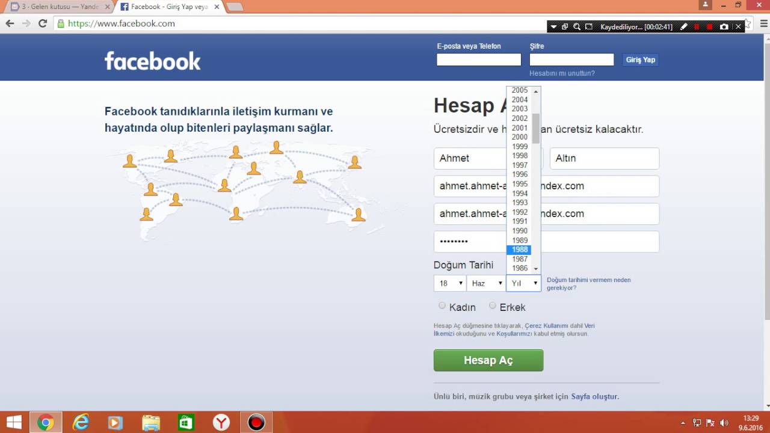Open the Chrome hamburger menu
The width and height of the screenshot is (770, 433).
[764, 23]
